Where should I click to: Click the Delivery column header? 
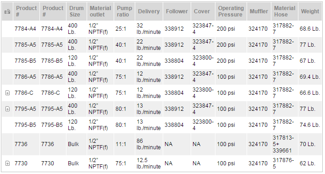pos(149,11)
